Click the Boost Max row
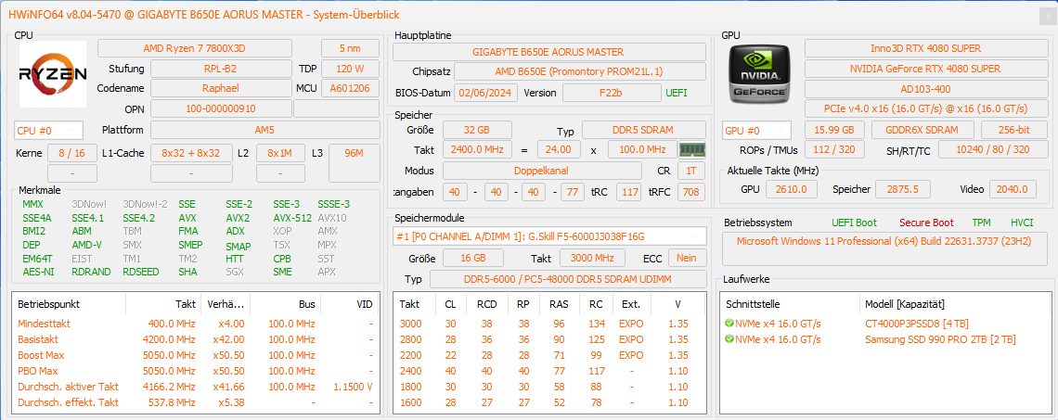This screenshot has width=1058, height=420. (196, 355)
